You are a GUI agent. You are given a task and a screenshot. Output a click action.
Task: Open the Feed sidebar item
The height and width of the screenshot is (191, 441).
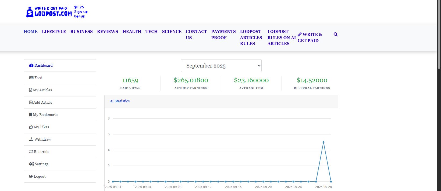(x=36, y=78)
